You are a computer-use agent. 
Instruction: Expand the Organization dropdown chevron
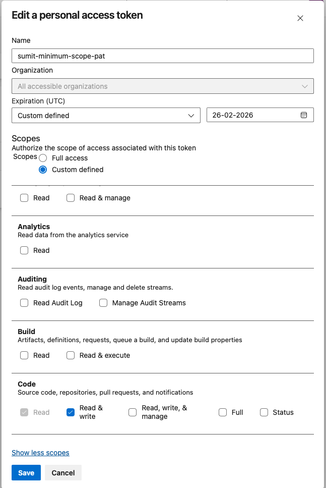305,86
